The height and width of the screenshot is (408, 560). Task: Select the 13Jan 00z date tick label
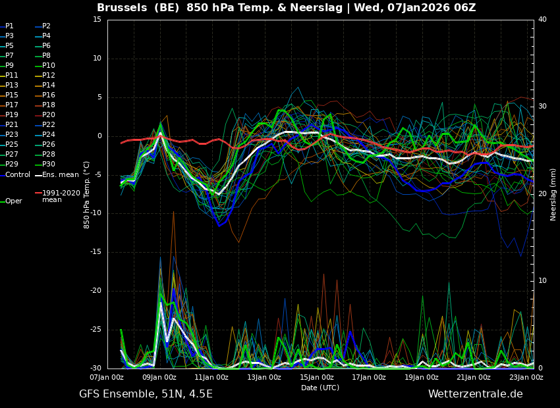264,377
